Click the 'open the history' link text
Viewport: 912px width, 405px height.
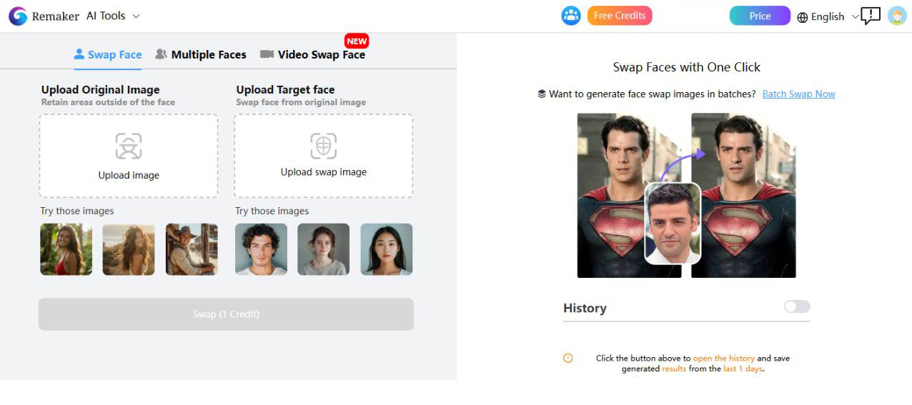[x=723, y=359]
